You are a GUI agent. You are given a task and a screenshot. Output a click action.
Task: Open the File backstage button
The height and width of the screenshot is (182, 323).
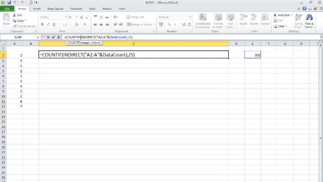tap(7, 8)
